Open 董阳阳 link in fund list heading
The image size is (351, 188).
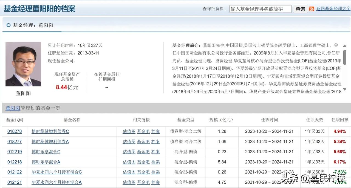13,108
